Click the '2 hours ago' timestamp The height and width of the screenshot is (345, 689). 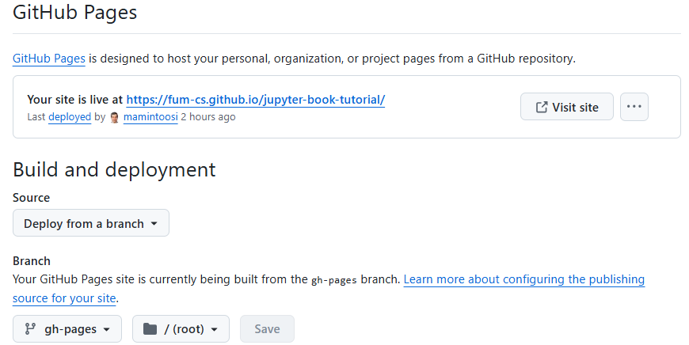pos(208,117)
